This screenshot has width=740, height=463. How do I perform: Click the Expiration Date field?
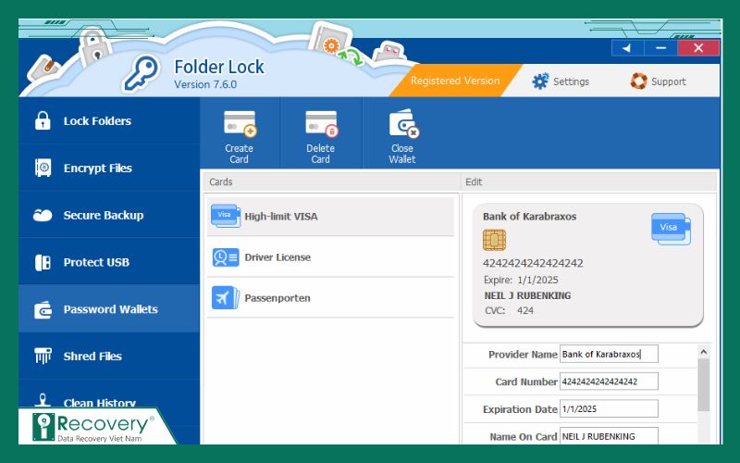point(609,408)
